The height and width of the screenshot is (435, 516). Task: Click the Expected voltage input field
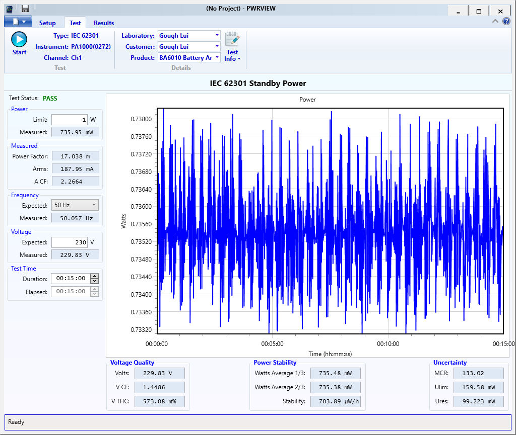70,242
